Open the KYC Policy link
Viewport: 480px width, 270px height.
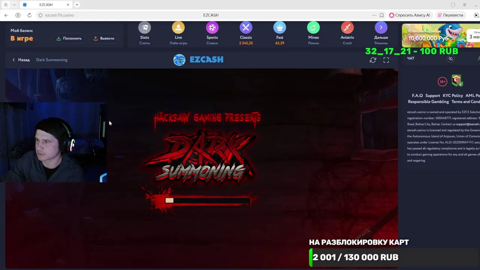click(453, 96)
